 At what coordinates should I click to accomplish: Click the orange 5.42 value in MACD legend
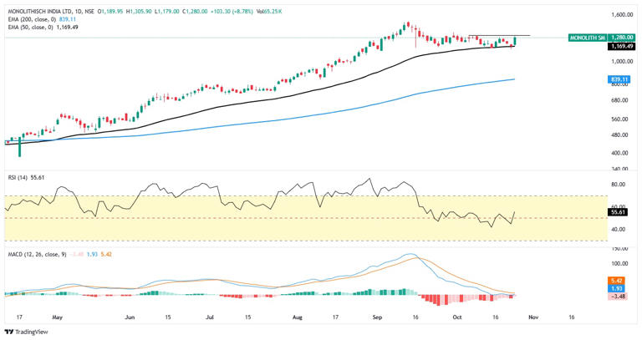click(x=106, y=255)
